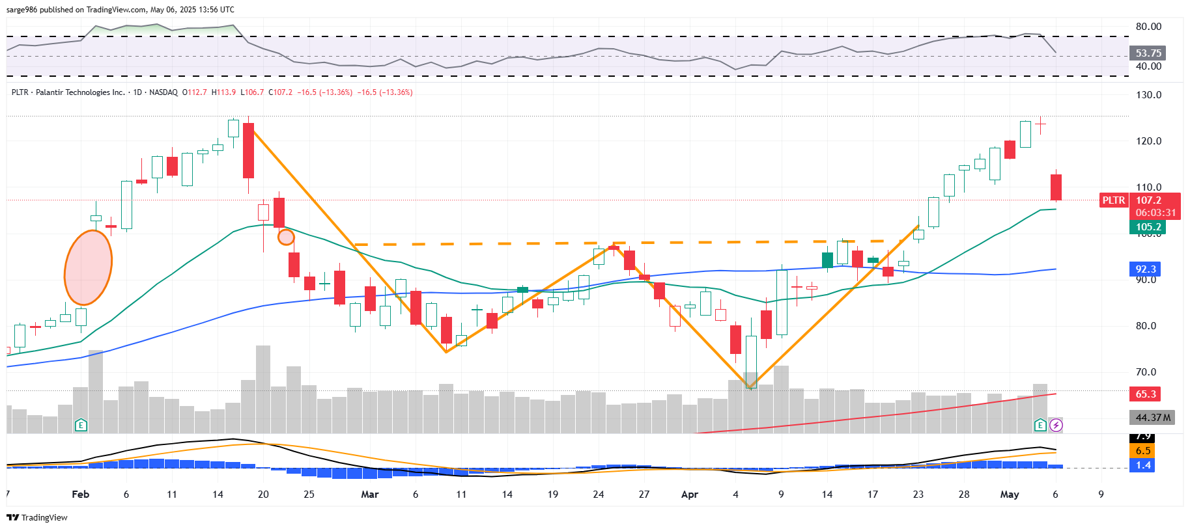Select the small orange circle annotation

286,237
